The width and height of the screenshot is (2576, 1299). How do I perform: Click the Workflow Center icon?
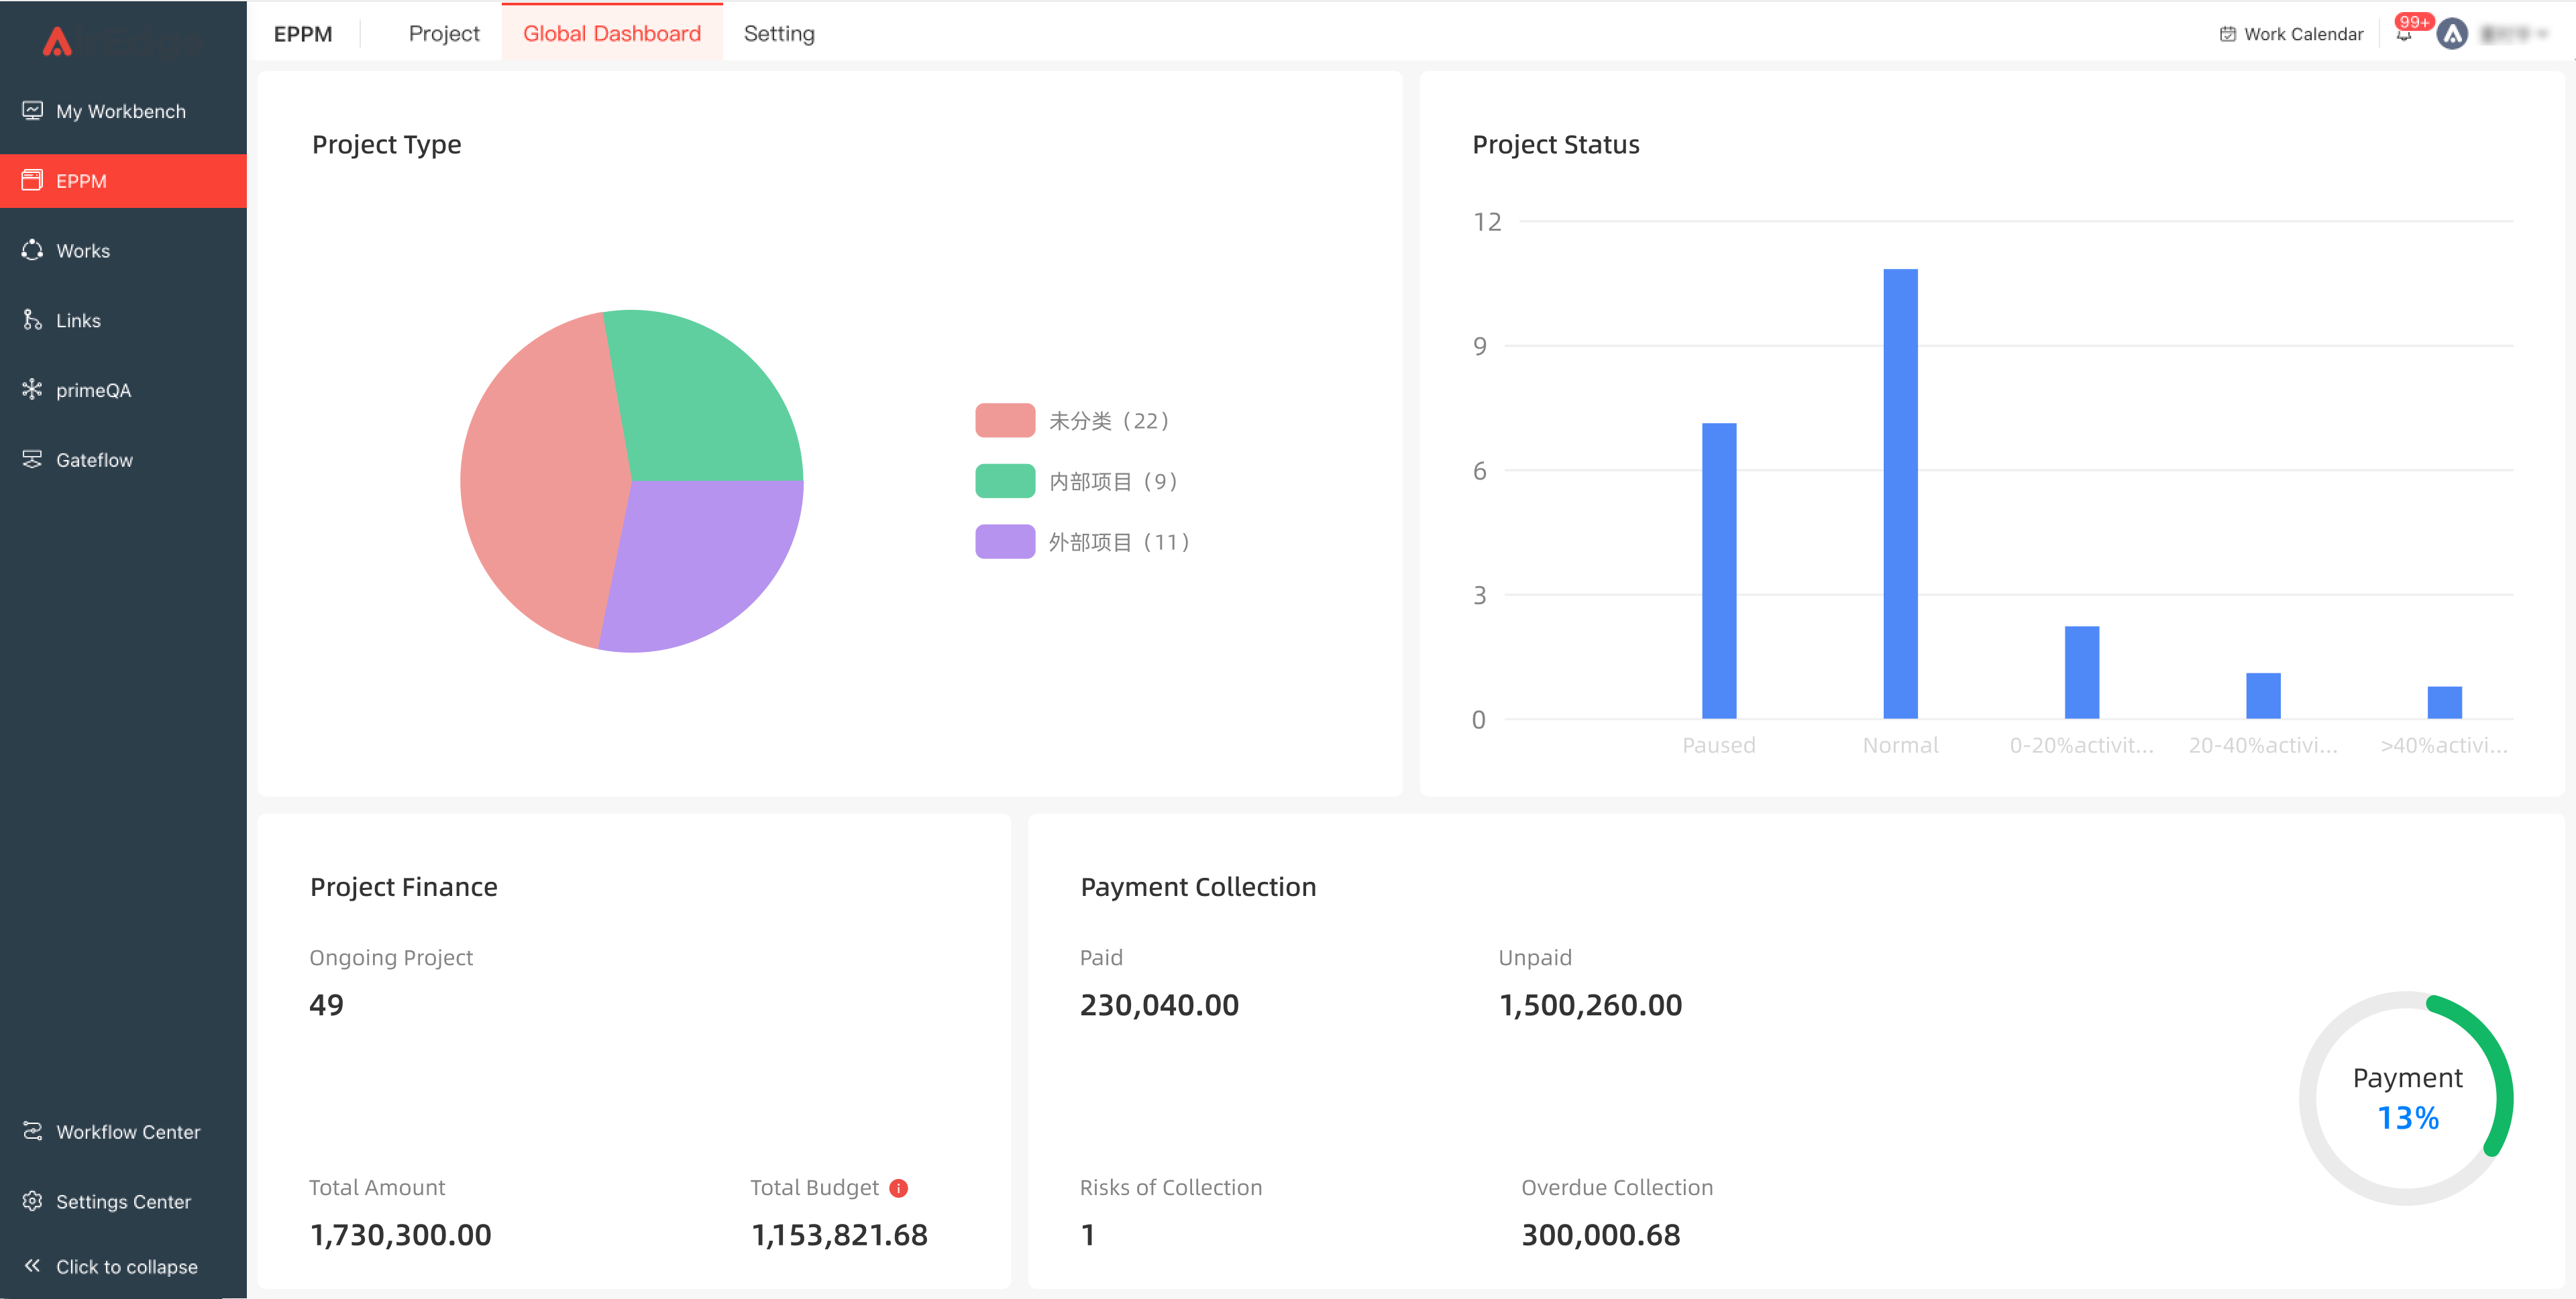[x=32, y=1131]
